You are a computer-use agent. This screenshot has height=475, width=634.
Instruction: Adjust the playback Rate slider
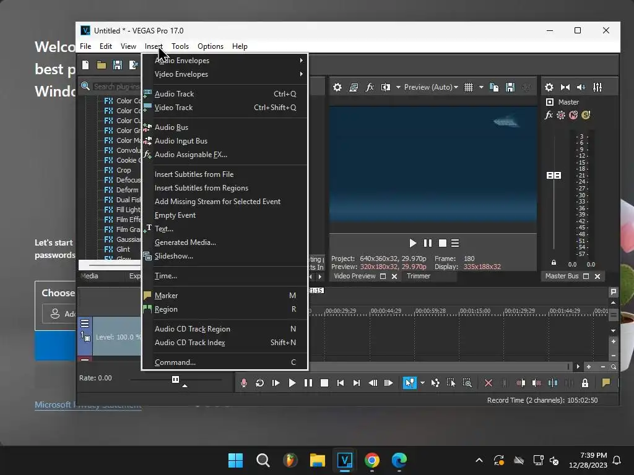[175, 380]
